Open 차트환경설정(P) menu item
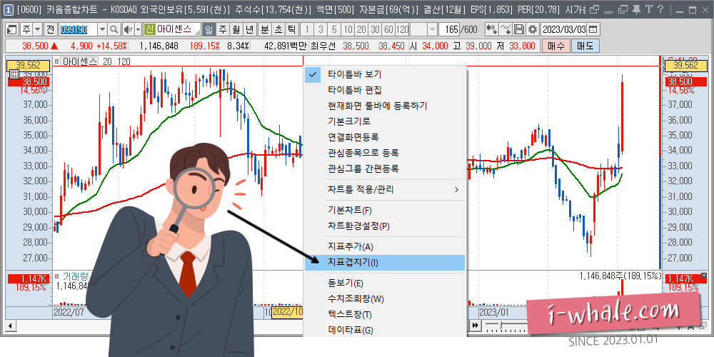714x357 pixels. click(385, 226)
